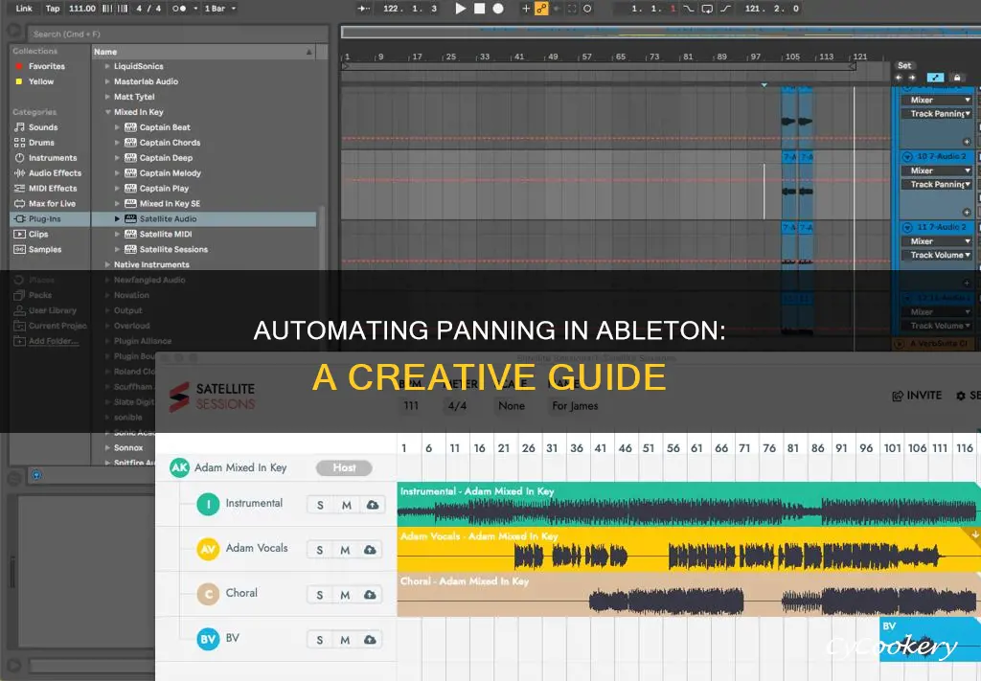Open the Sounds category
Screen dimensions: 981x681
pyautogui.click(x=42, y=127)
